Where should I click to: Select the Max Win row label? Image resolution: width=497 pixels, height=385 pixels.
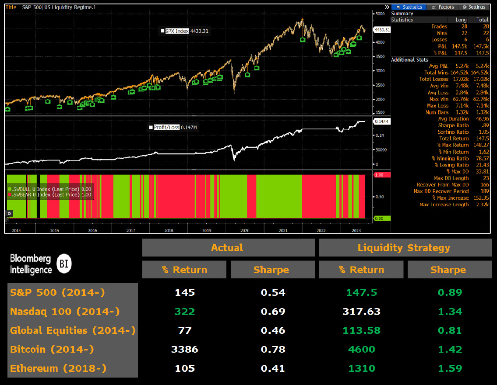click(x=439, y=99)
